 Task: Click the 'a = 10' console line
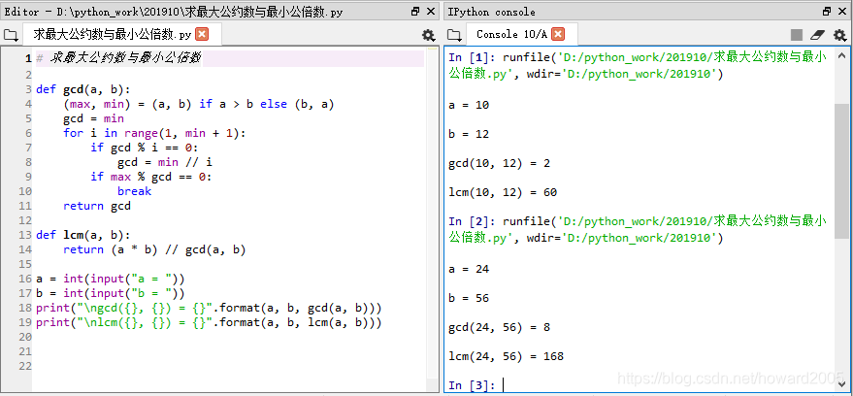[469, 105]
